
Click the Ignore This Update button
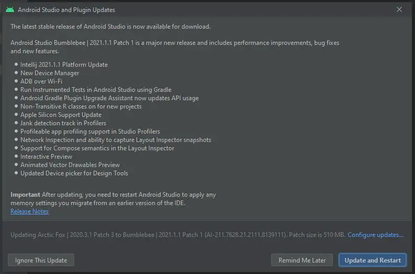point(41,260)
